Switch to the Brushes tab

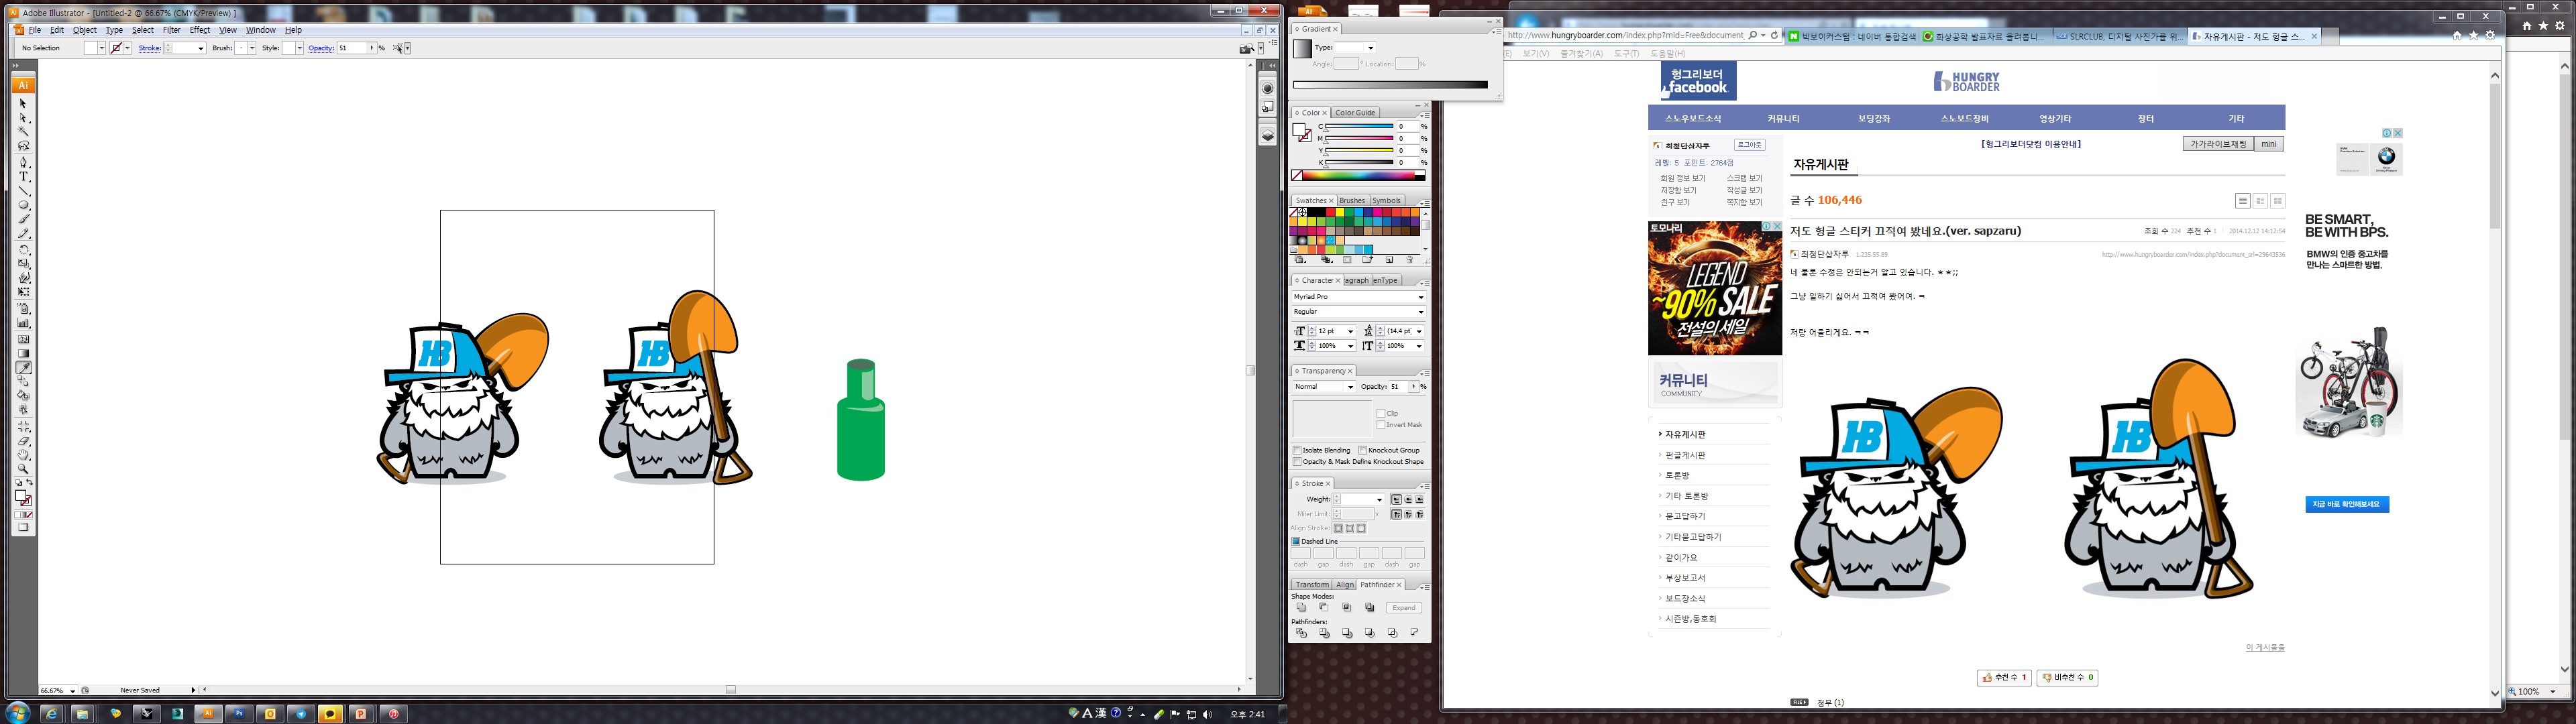coord(1352,201)
